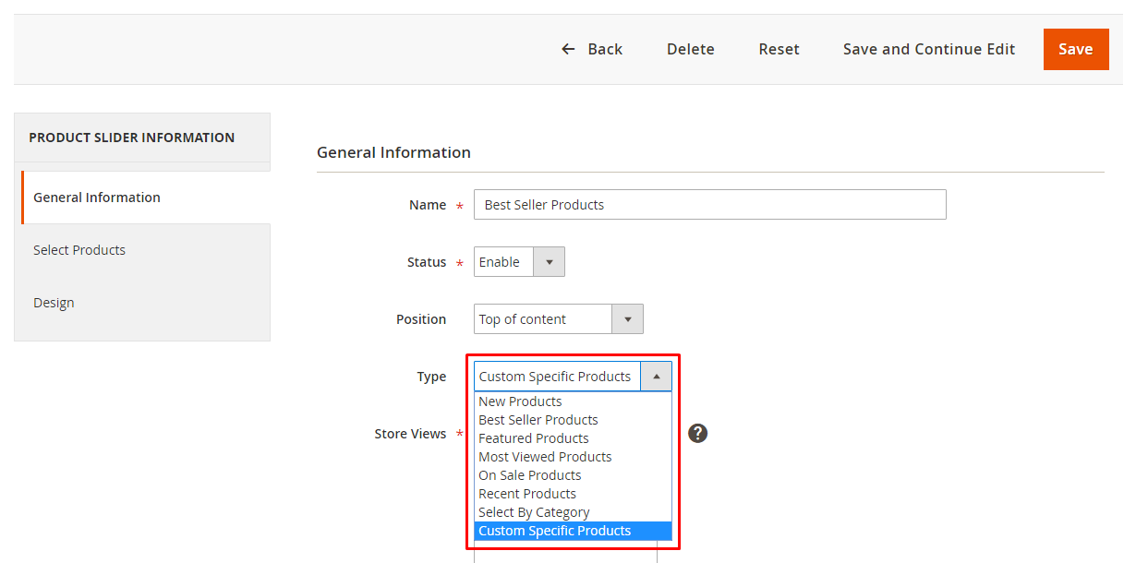Viewport: 1136px width, 563px height.
Task: Click the Name input field
Action: [709, 205]
